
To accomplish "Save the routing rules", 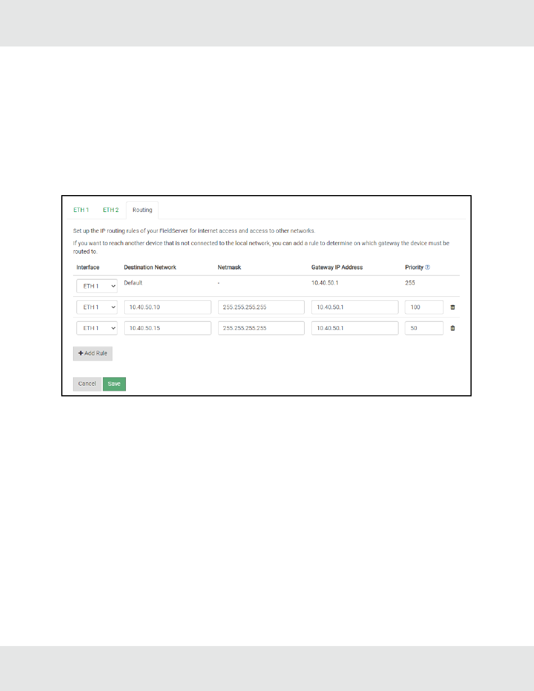I will (114, 384).
